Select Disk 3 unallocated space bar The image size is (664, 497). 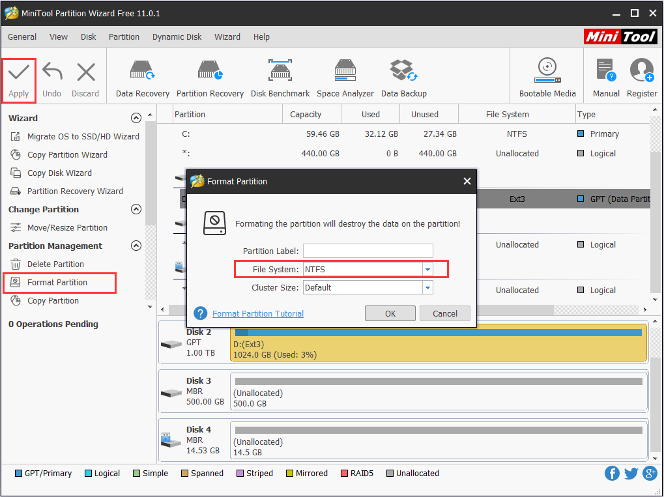coord(439,391)
